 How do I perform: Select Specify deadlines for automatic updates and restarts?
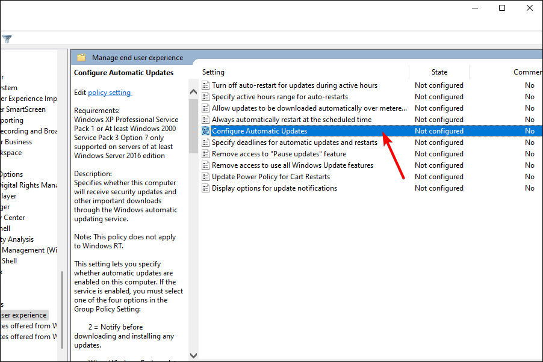pyautogui.click(x=294, y=143)
